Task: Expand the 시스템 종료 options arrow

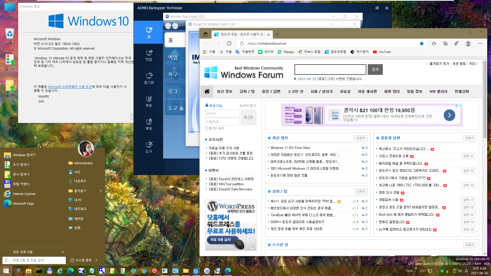Action: click(x=96, y=260)
